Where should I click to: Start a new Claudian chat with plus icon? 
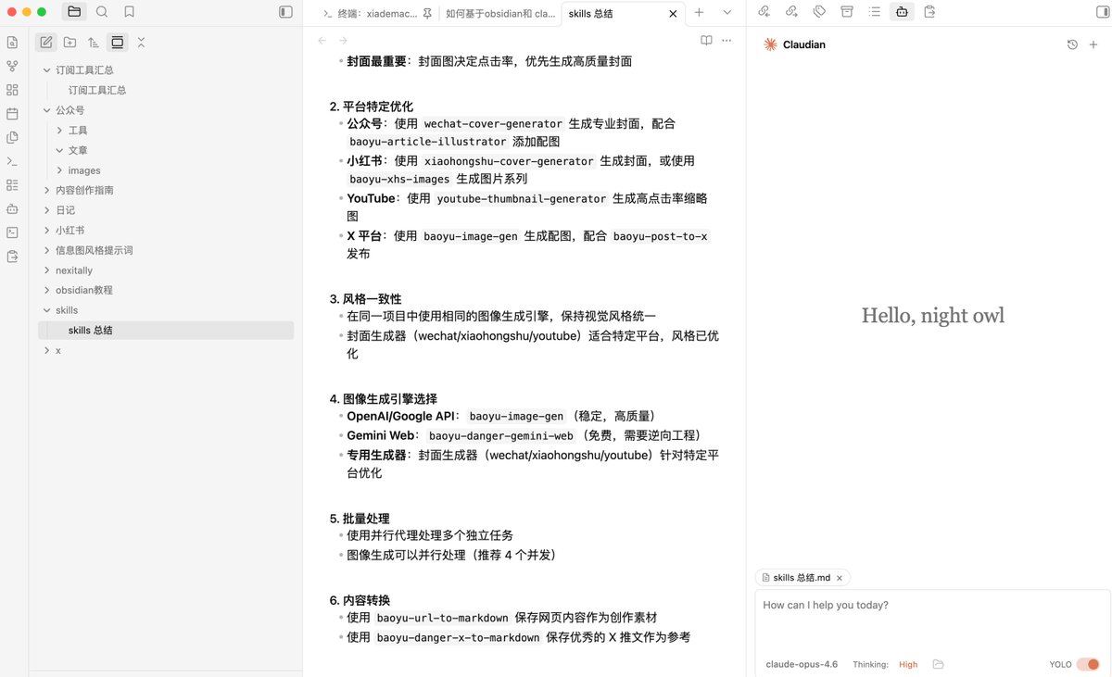[1093, 44]
